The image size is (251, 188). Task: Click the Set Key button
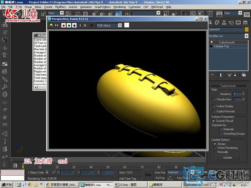click(x=160, y=178)
